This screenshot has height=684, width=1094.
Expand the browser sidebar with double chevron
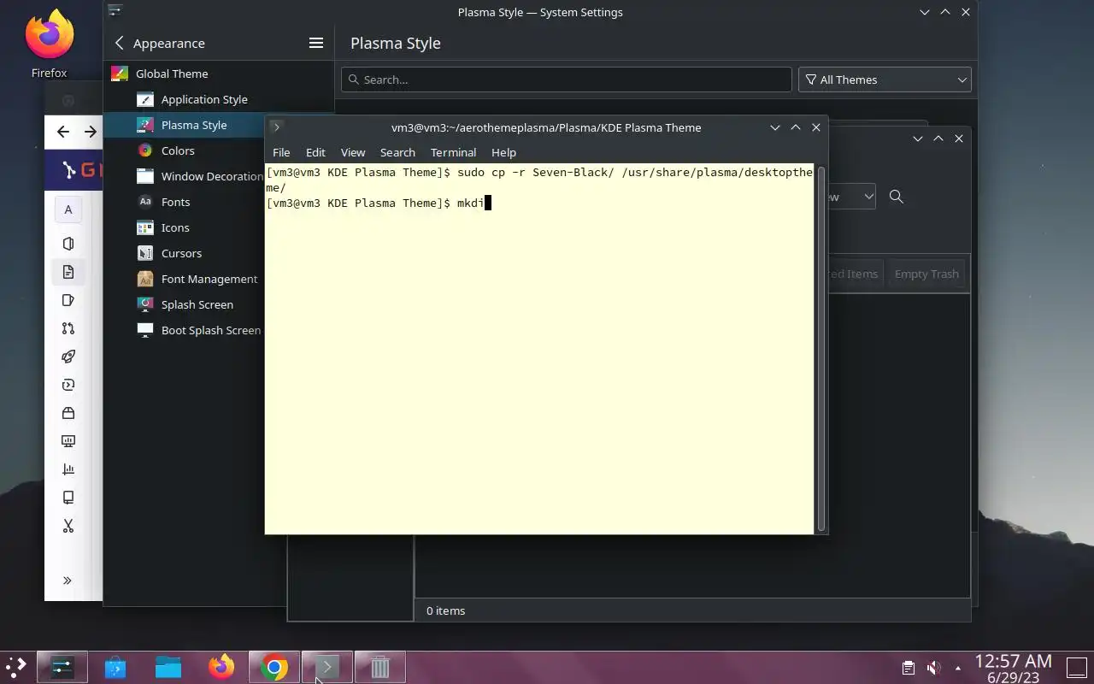point(68,581)
